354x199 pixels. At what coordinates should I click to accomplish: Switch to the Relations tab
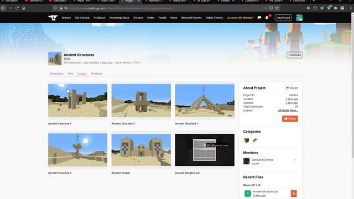96,74
